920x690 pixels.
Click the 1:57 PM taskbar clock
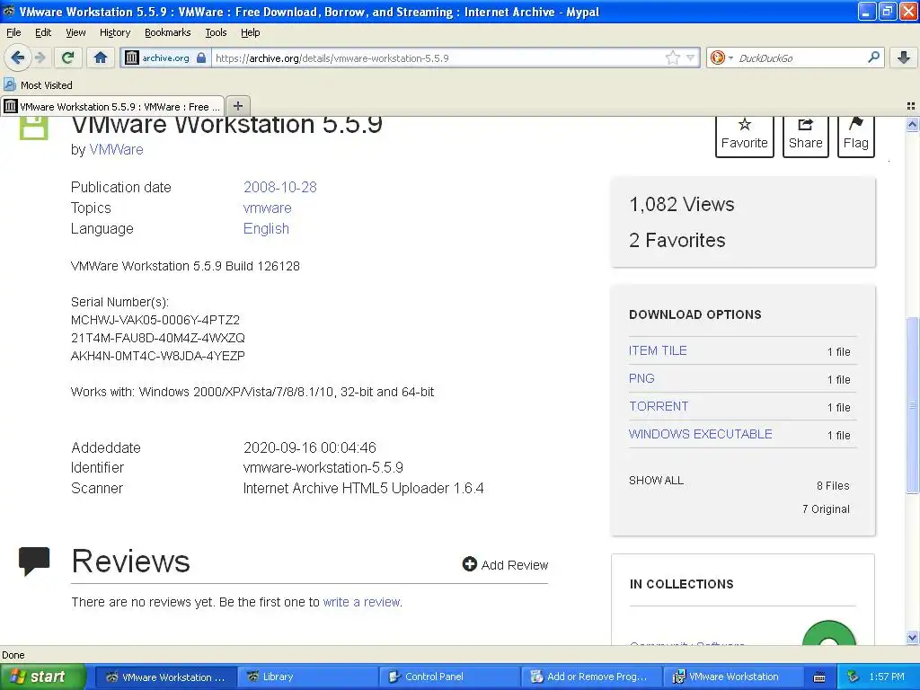[887, 677]
